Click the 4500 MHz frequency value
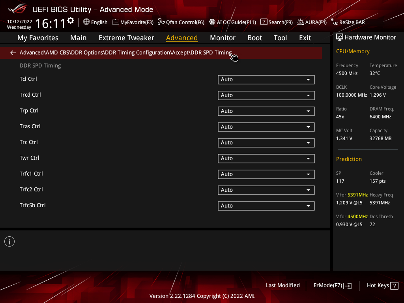404x303 pixels. click(346, 73)
